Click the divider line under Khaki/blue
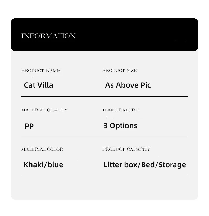 tap(104, 175)
